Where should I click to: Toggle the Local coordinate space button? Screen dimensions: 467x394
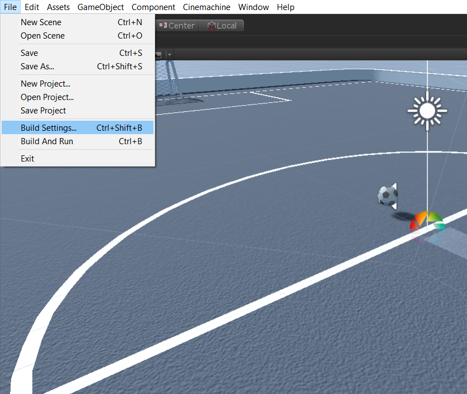pyautogui.click(x=222, y=26)
